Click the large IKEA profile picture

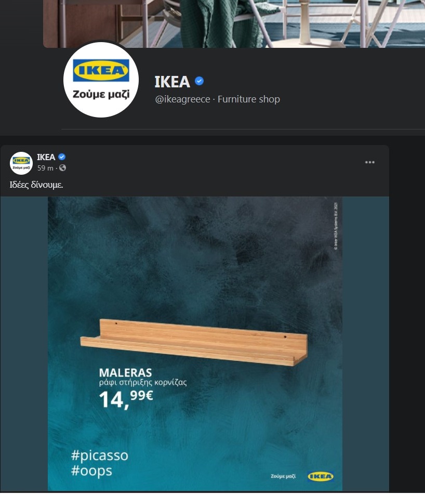pyautogui.click(x=101, y=80)
